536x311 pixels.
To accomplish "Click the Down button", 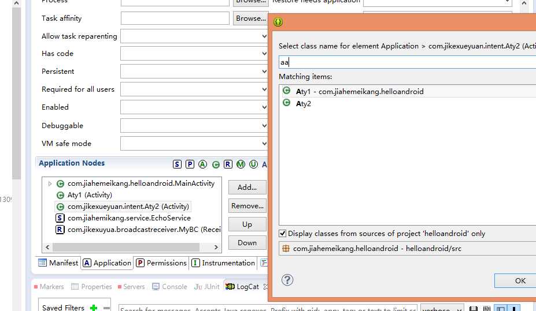I will (x=247, y=243).
